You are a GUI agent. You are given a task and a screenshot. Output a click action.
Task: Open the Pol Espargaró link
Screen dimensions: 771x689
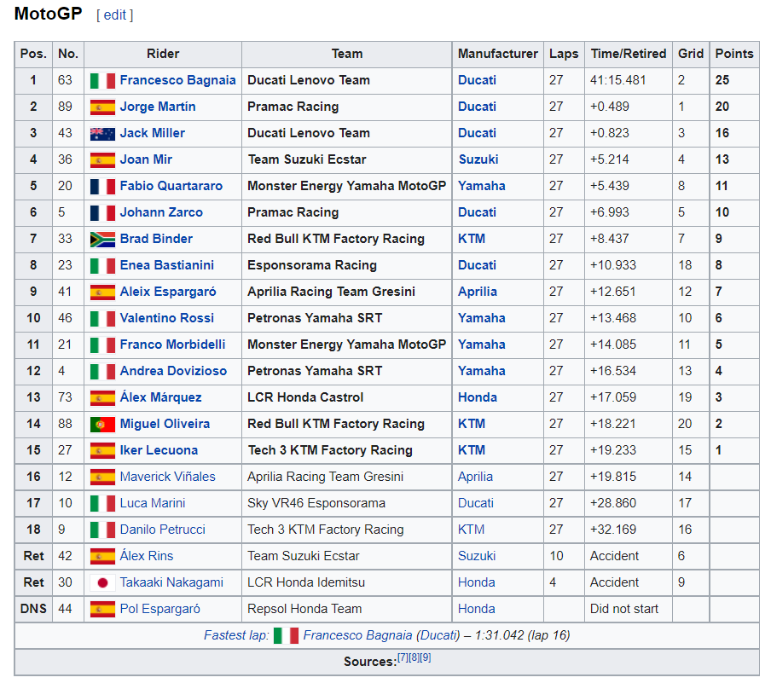159,609
